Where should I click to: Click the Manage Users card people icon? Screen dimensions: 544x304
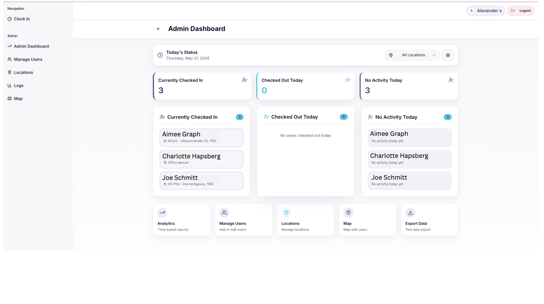pyautogui.click(x=224, y=213)
